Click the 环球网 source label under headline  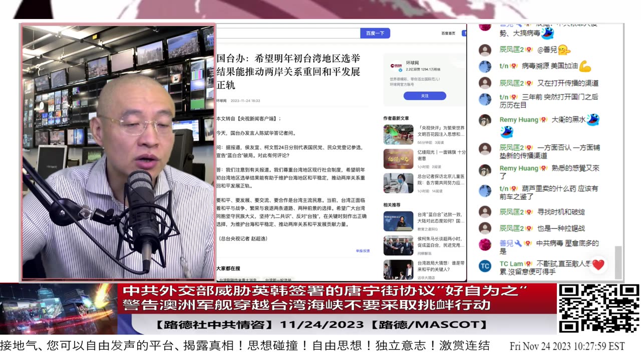221,100
